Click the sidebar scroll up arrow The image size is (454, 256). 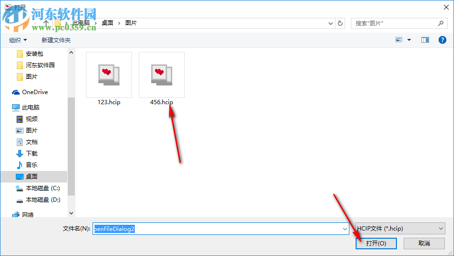pos(71,52)
